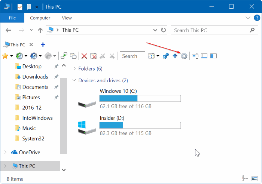Click the clone tab overlapping windows icon
This screenshot has width=262, height=184.
[73, 56]
